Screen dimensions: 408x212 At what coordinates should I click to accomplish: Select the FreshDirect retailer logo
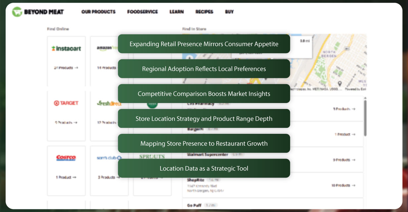pos(109,103)
